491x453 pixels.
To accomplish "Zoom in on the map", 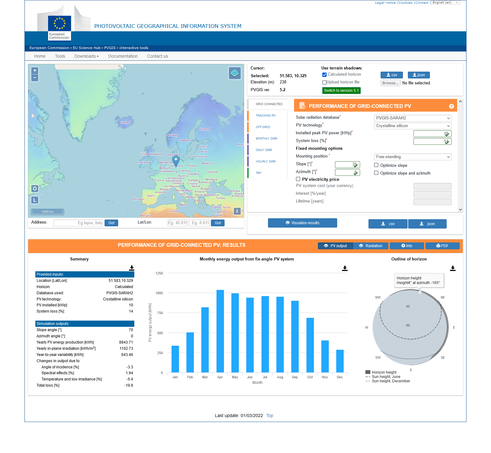I will 35,70.
